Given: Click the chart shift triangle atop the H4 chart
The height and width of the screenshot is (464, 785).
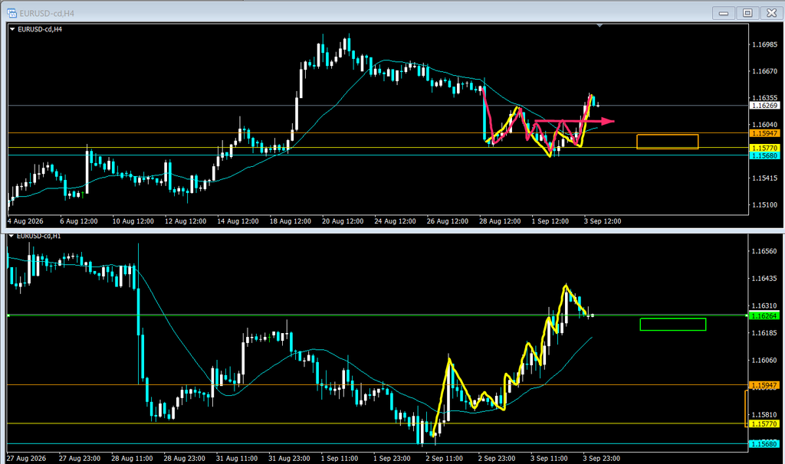Looking at the screenshot, I should pyautogui.click(x=599, y=25).
